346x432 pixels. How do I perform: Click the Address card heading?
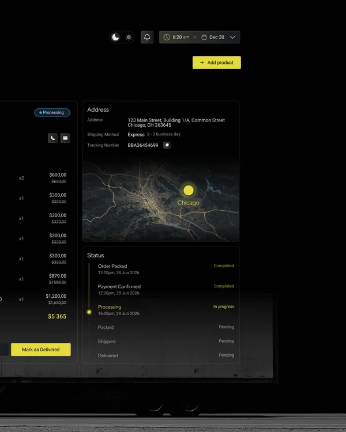(x=98, y=109)
